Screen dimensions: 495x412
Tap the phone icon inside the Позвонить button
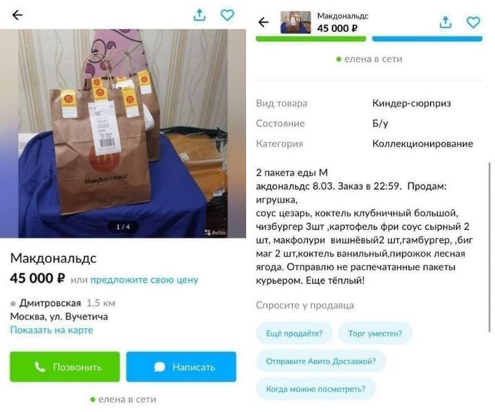pos(40,367)
